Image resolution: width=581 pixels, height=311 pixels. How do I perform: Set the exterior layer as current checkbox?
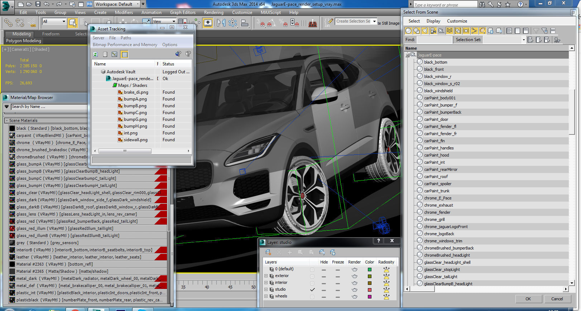[312, 276]
